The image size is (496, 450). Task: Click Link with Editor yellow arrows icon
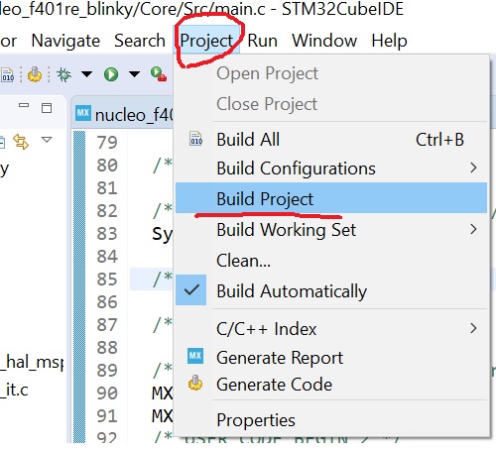pyautogui.click(x=21, y=142)
